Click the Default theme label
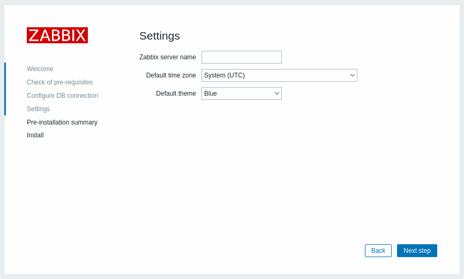Screen dimensions: 464x279 tap(176, 94)
